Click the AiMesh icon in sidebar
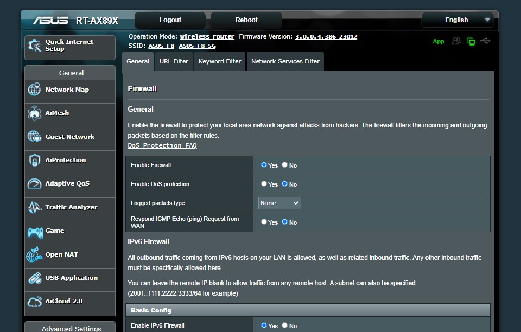Screen dimensions: 521x332 click(35, 113)
